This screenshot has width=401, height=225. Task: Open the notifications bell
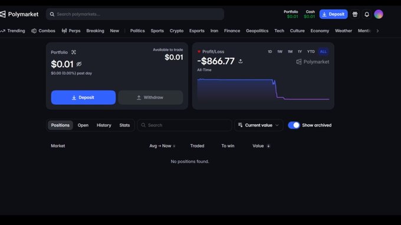pos(367,14)
